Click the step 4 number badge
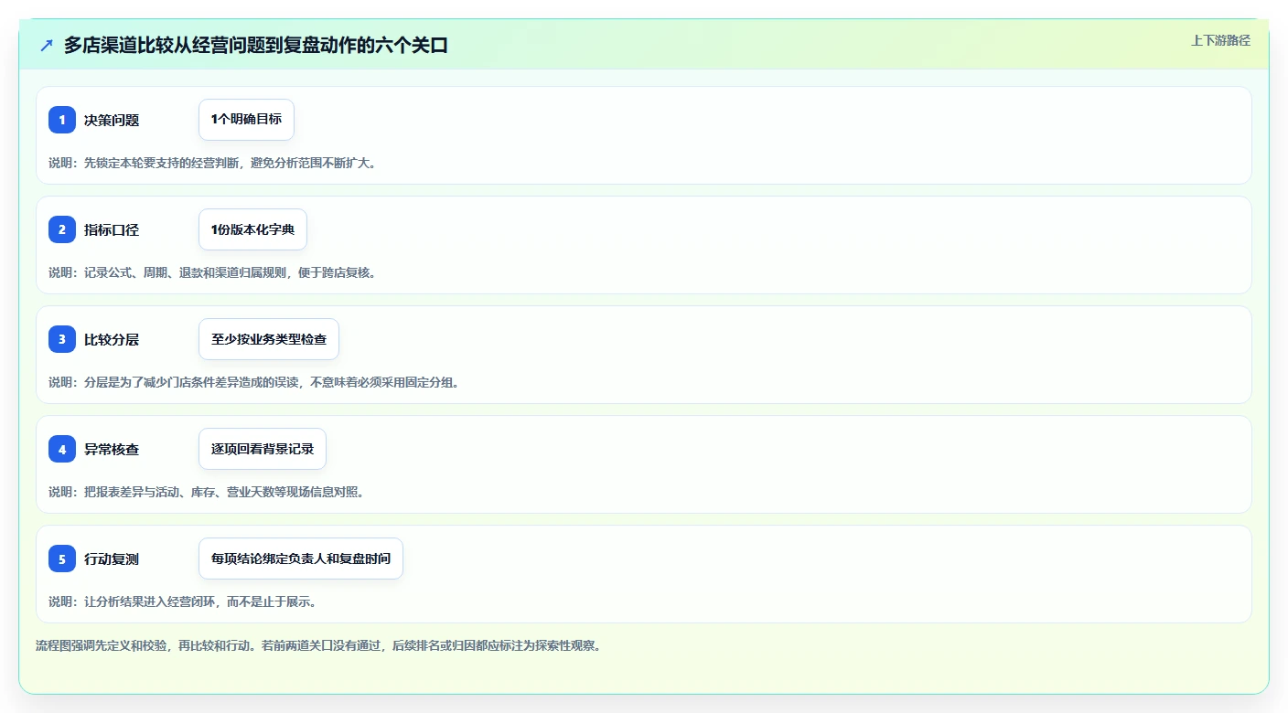Image resolution: width=1288 pixels, height=713 pixels. point(62,449)
